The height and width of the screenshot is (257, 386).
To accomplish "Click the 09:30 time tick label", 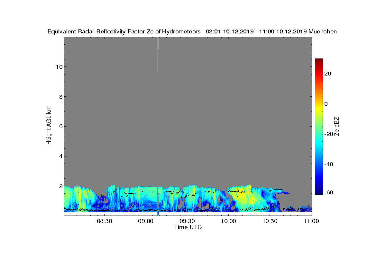I will [187, 221].
